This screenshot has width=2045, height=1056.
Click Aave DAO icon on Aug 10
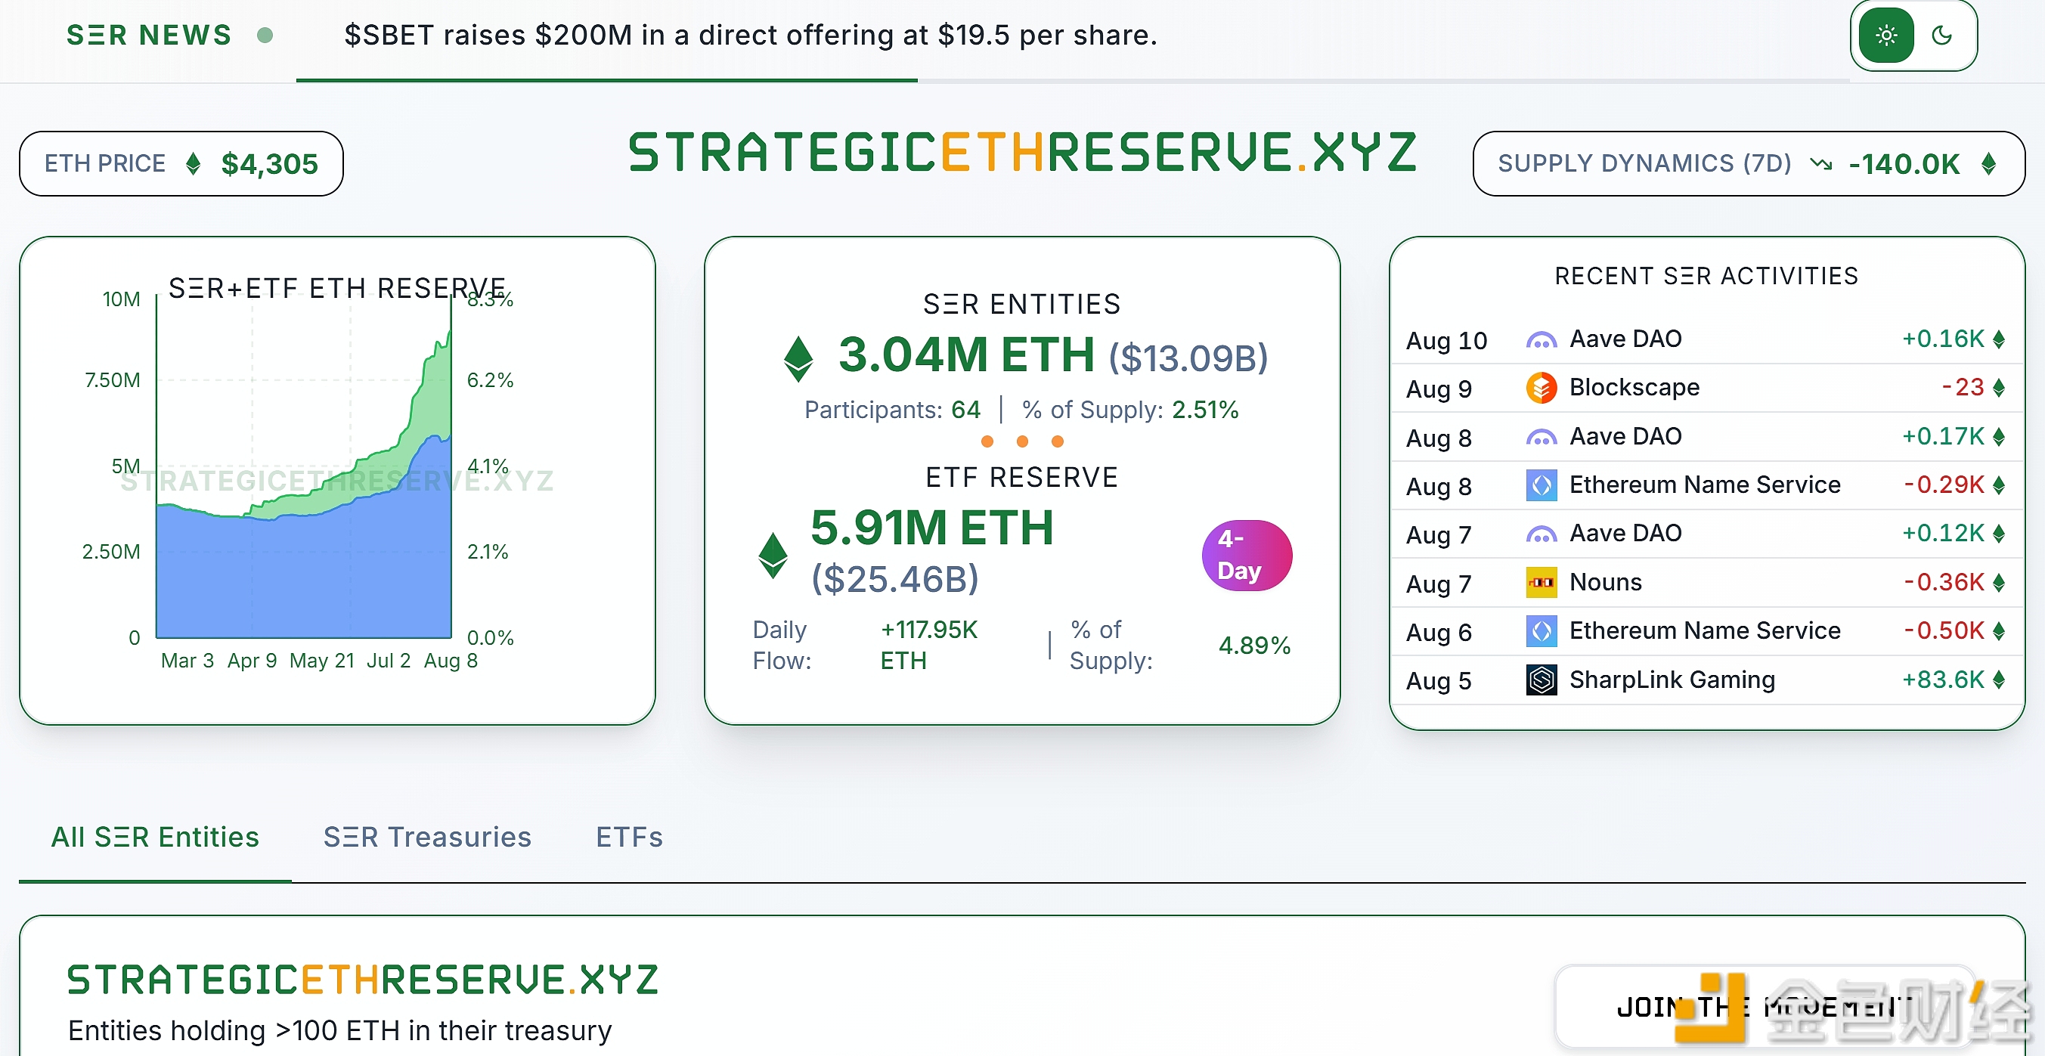tap(1541, 340)
